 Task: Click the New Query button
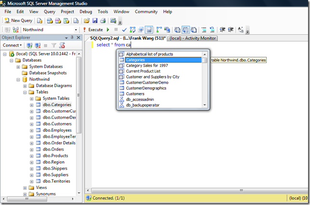18,21
